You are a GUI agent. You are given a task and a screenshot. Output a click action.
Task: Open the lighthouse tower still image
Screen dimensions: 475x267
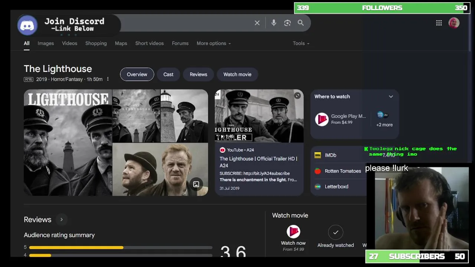tap(184, 116)
